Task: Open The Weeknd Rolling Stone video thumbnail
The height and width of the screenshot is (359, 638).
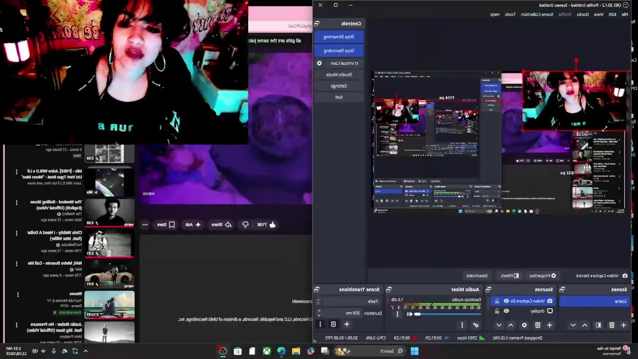Action: pyautogui.click(x=109, y=213)
